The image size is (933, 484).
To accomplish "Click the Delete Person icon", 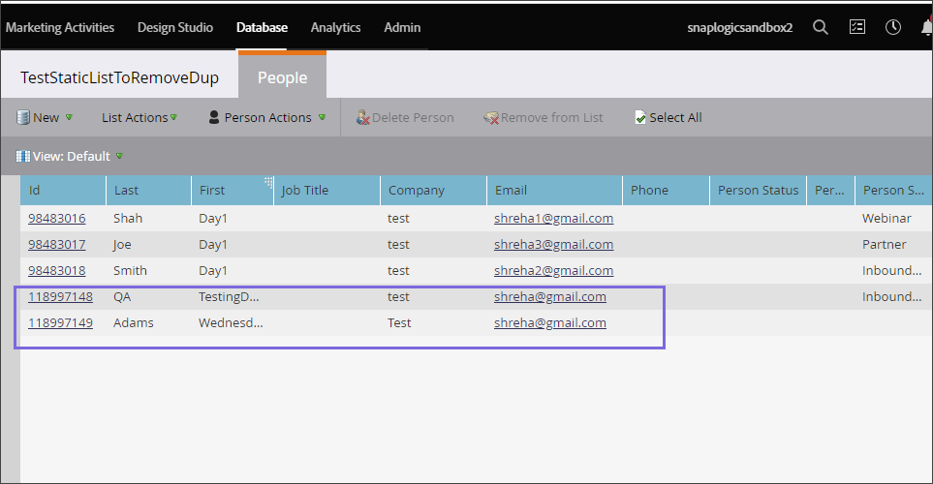I will coord(363,118).
